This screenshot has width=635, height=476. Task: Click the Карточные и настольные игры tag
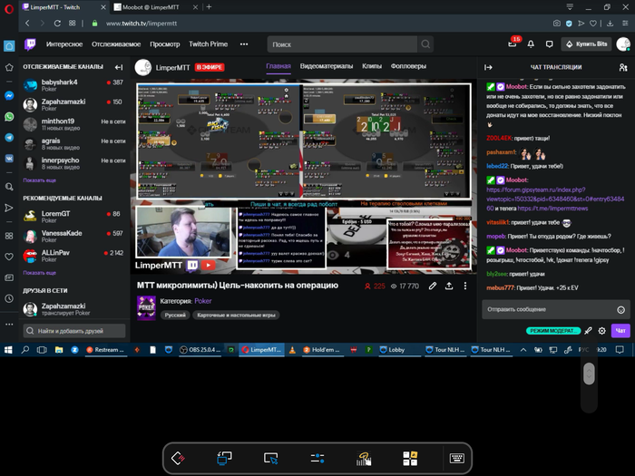tap(236, 315)
